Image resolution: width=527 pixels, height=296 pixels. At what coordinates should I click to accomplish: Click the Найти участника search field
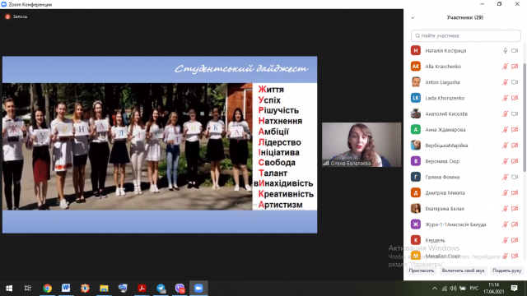point(465,35)
